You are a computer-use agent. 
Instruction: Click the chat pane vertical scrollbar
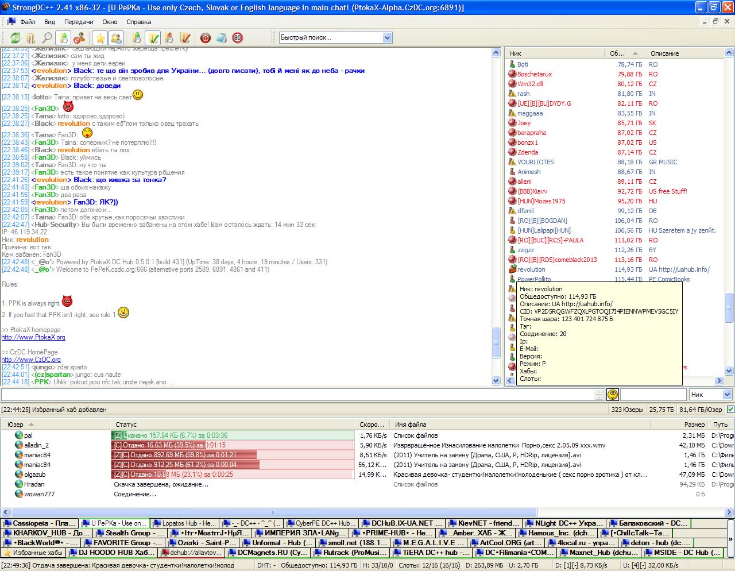496,217
